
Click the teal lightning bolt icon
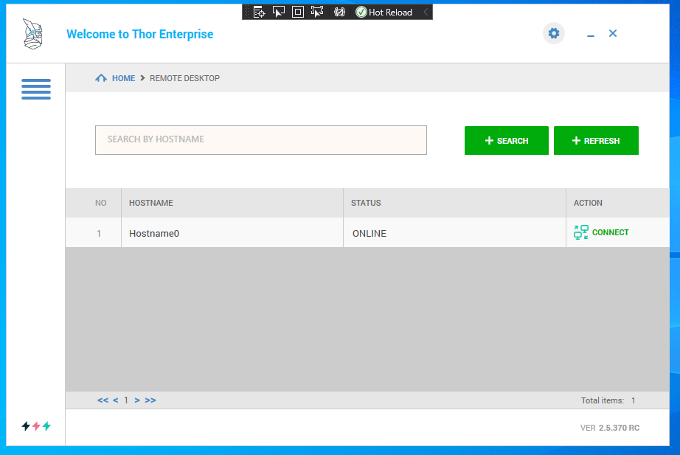(45, 426)
